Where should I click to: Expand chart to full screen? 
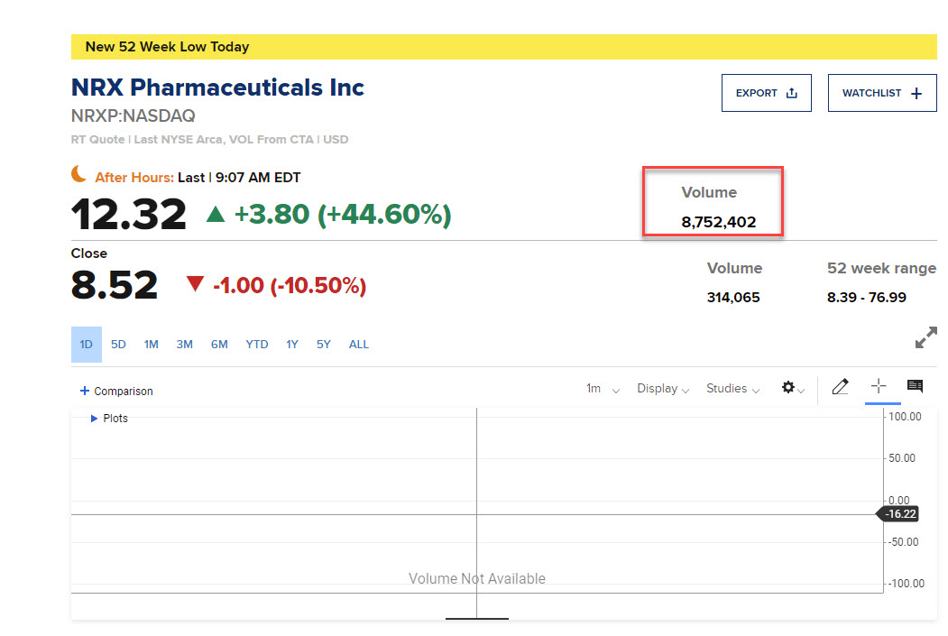point(925,338)
